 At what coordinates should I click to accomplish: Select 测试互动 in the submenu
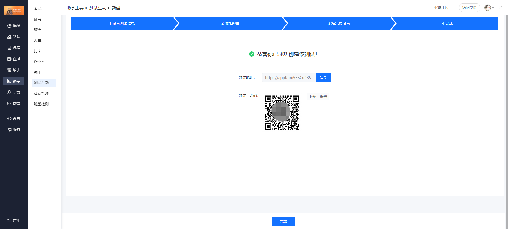pos(44,83)
